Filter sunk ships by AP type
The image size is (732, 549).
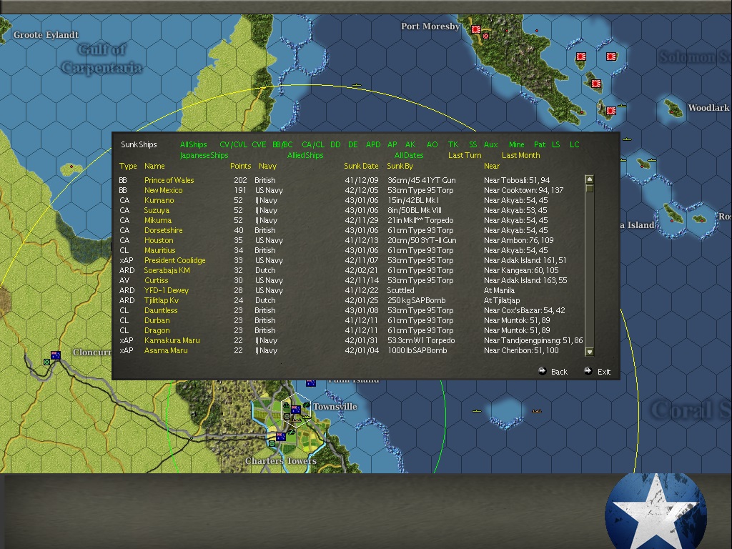pos(392,144)
